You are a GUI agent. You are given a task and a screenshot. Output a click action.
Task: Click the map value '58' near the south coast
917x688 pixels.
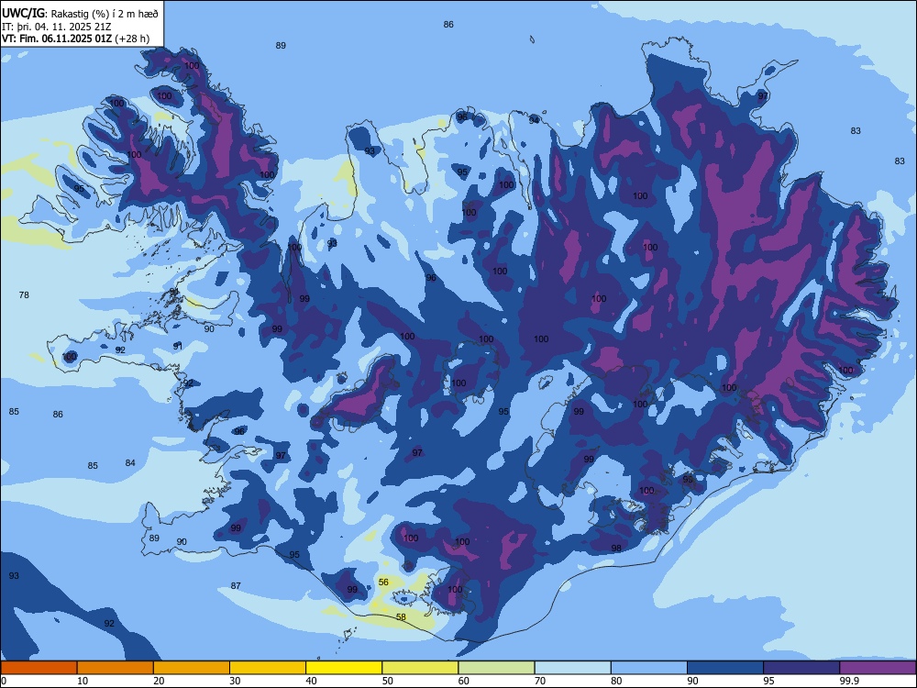402,616
